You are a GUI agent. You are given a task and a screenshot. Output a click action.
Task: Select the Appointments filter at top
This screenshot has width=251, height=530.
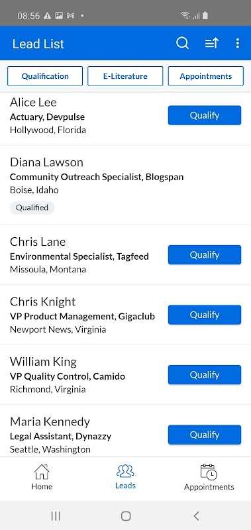tap(206, 76)
